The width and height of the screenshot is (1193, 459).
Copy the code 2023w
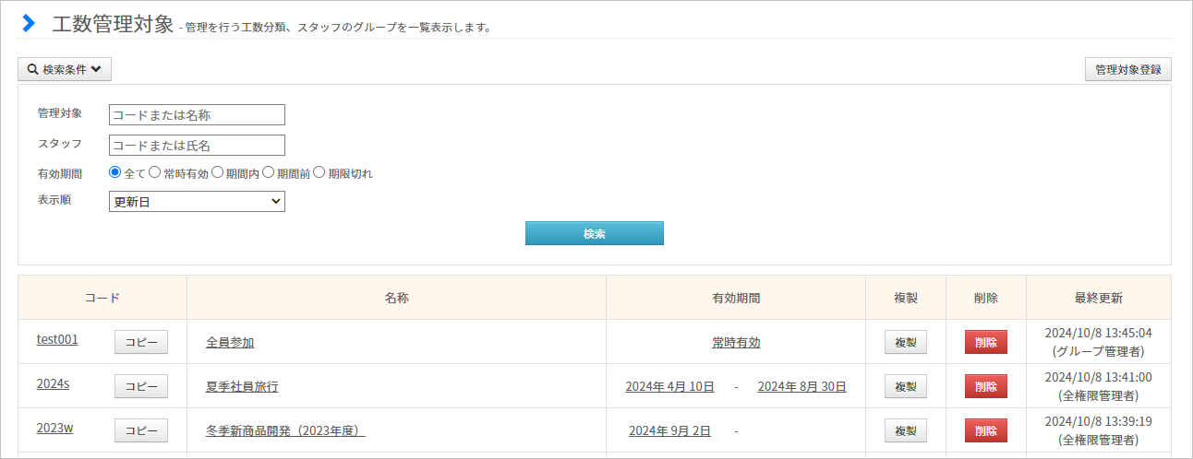pyautogui.click(x=141, y=430)
